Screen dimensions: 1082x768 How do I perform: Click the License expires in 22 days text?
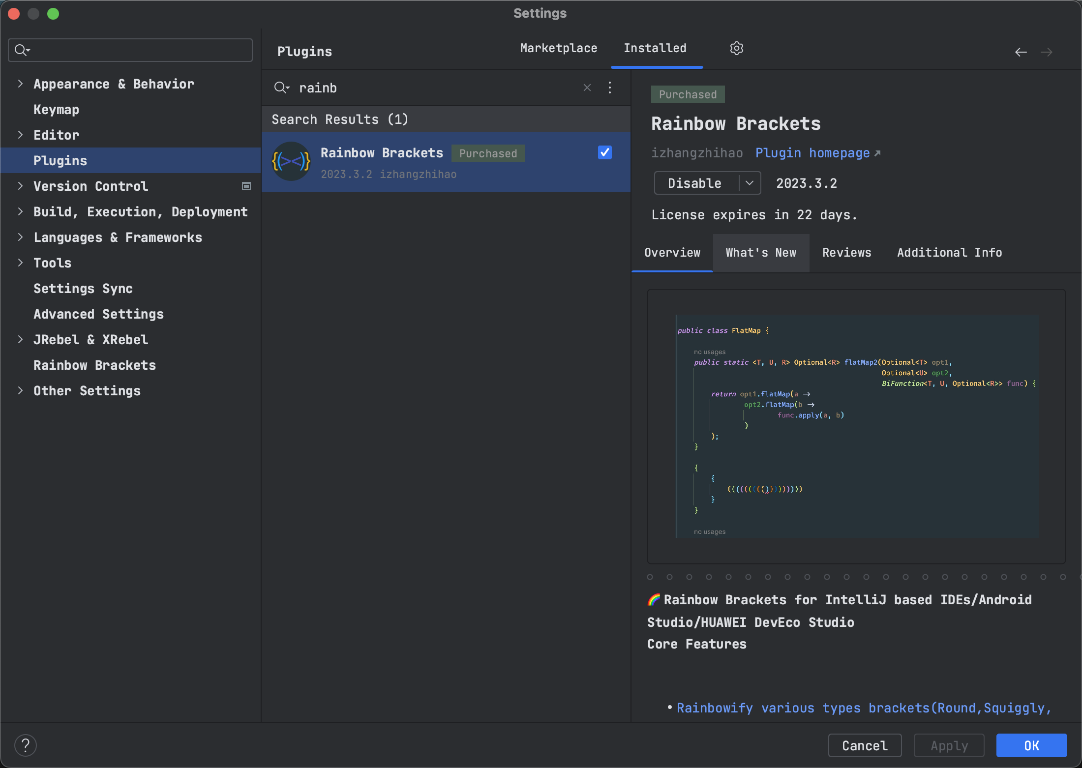point(754,215)
